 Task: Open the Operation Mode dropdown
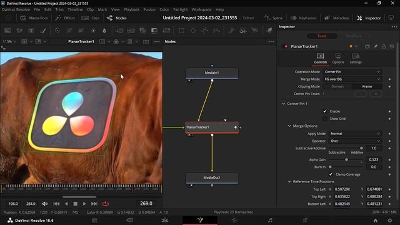[x=352, y=72]
